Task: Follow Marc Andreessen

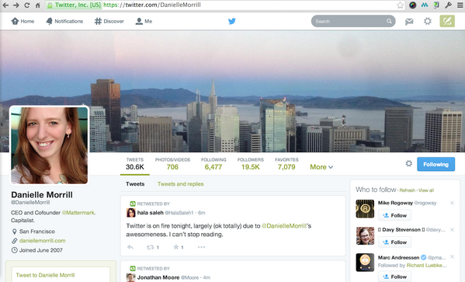Action: [394, 277]
